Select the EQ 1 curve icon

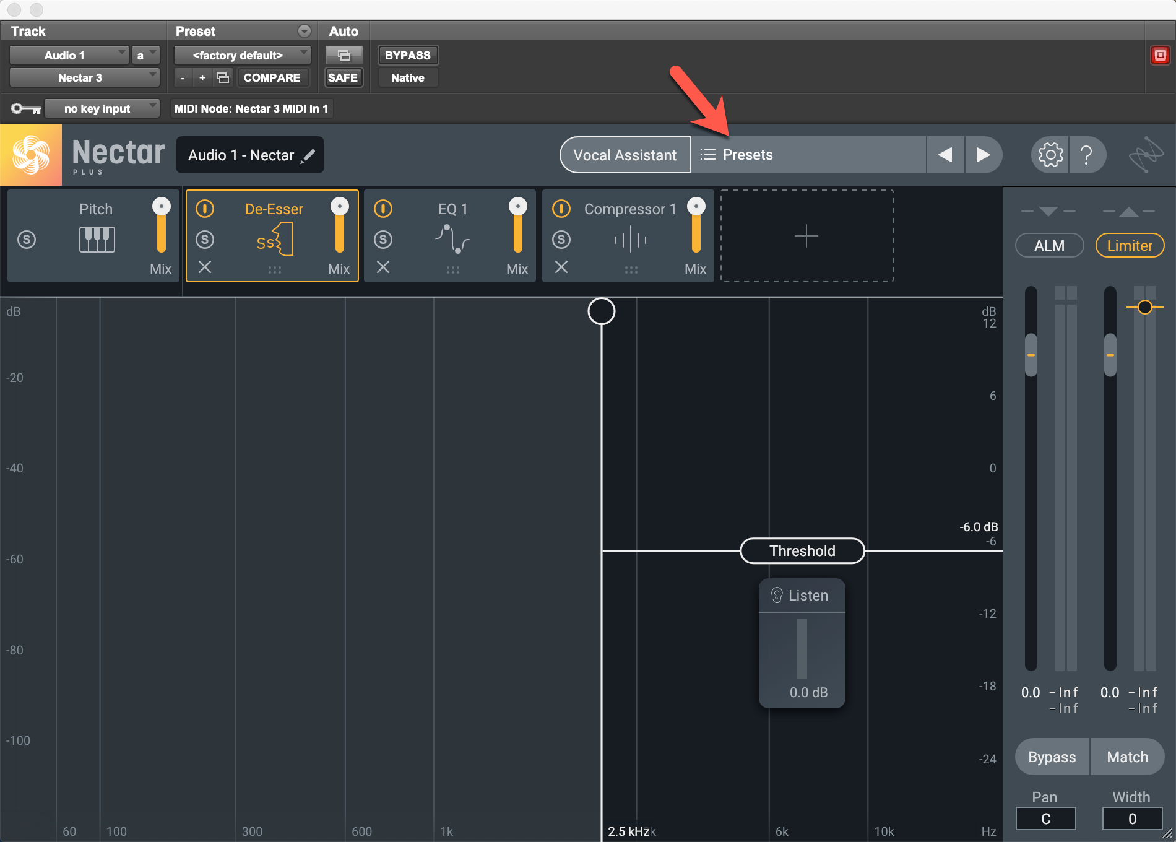click(x=452, y=239)
